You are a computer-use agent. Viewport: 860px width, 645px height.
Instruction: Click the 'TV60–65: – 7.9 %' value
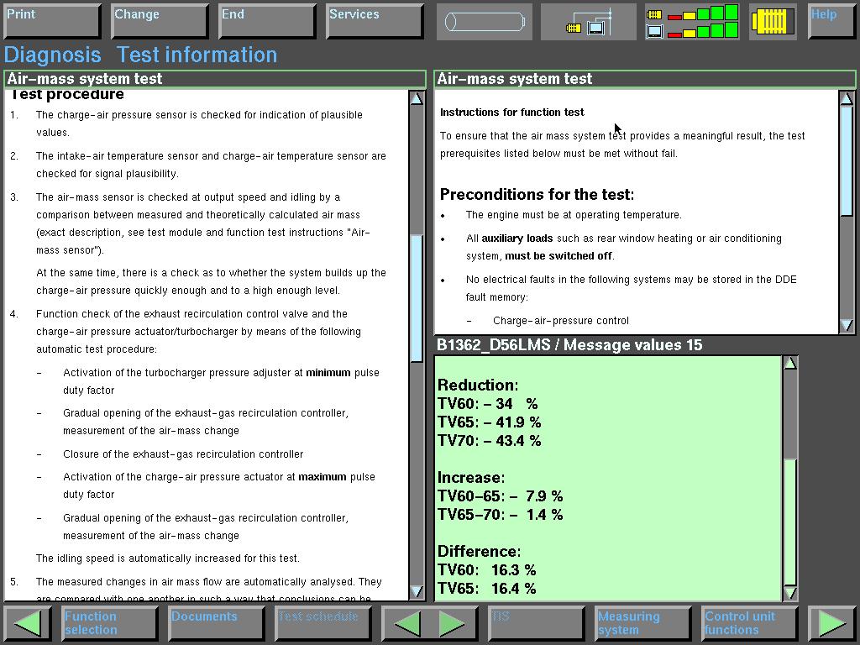501,496
